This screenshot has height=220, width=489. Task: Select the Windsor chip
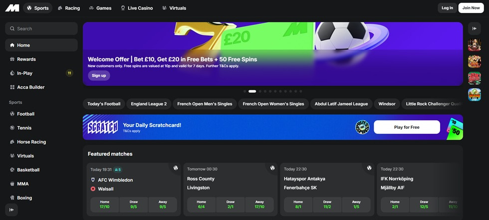pos(387,104)
